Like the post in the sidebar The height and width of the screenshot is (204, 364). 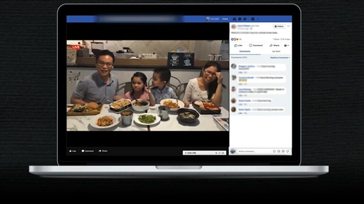point(238,45)
